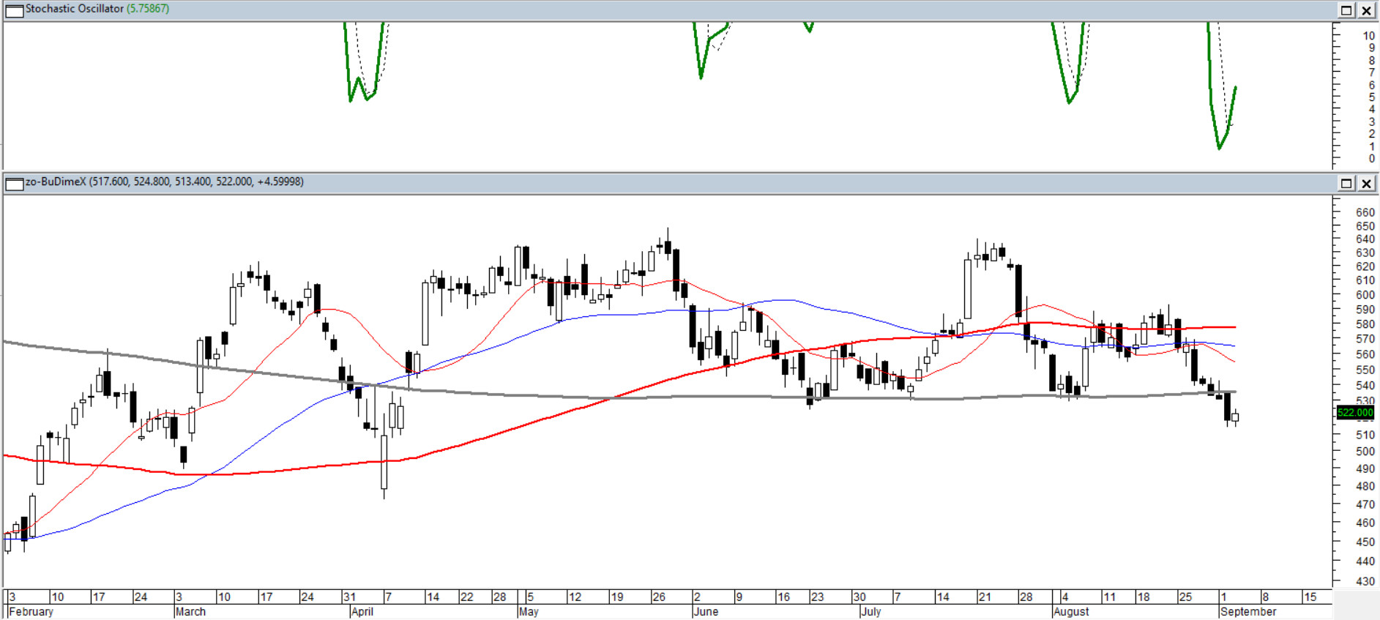1380x620 pixels.
Task: Click the Stochastic Oscillator pane icon
Action: pyautogui.click(x=14, y=10)
